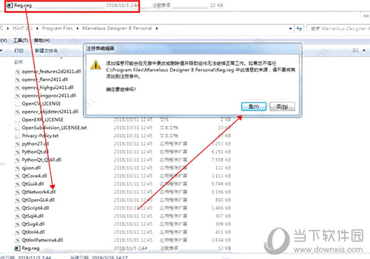Click the opencv_objdetect2411.dll icon

(17, 112)
